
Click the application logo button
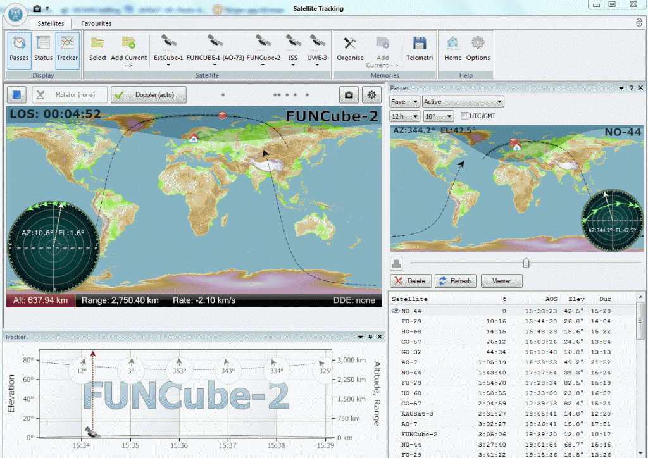(16, 15)
